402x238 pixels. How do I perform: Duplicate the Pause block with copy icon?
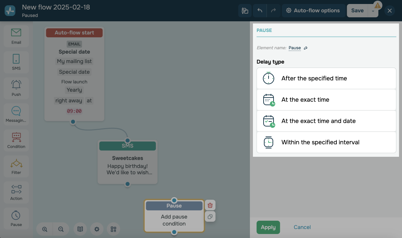210,217
